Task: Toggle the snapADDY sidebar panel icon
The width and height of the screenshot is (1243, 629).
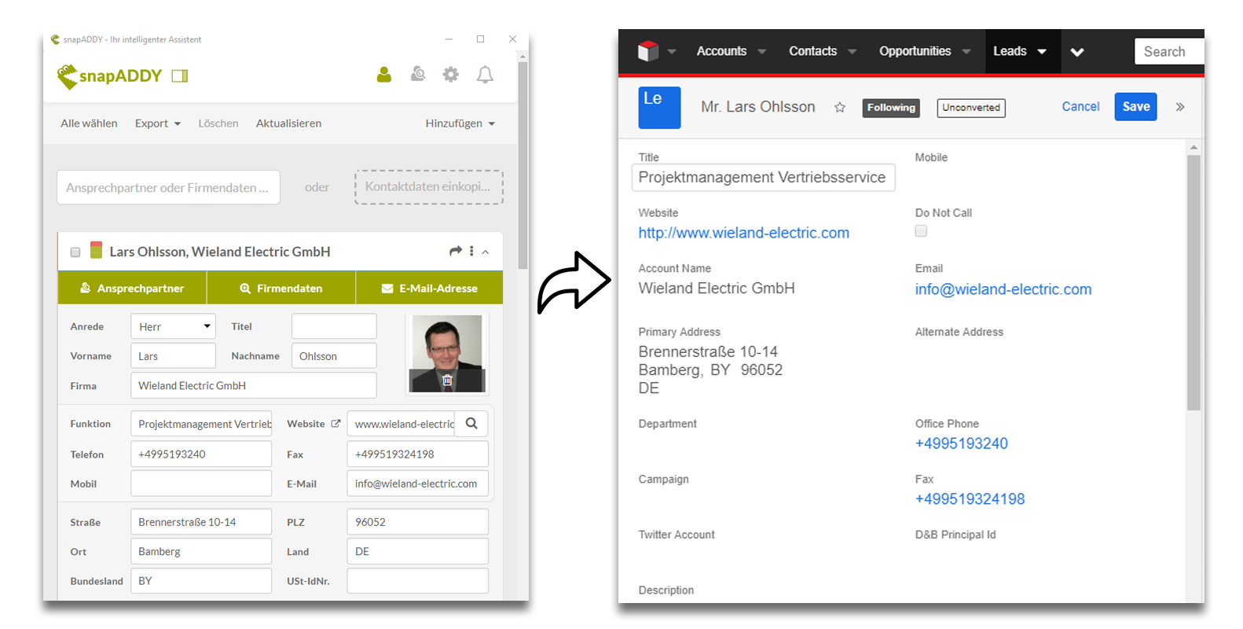Action: (x=180, y=75)
